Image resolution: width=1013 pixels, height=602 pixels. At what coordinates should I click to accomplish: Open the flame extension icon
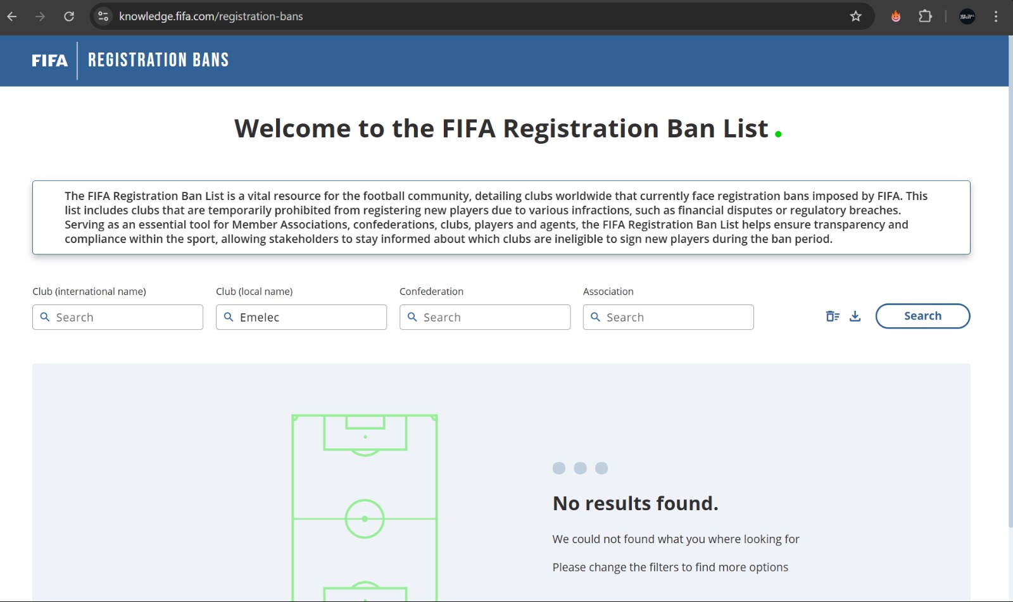(896, 16)
